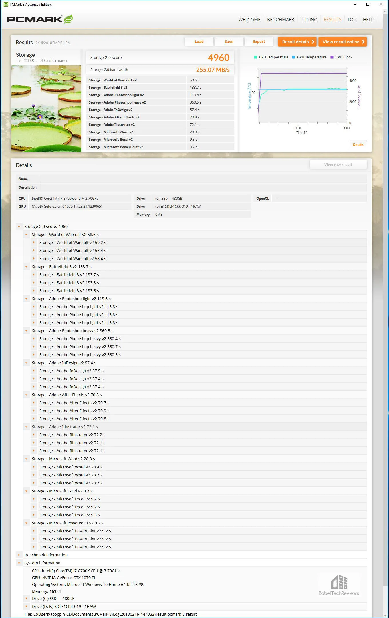This screenshot has width=389, height=618.
Task: Maximize the PCMark 8 window
Action: point(368,4)
